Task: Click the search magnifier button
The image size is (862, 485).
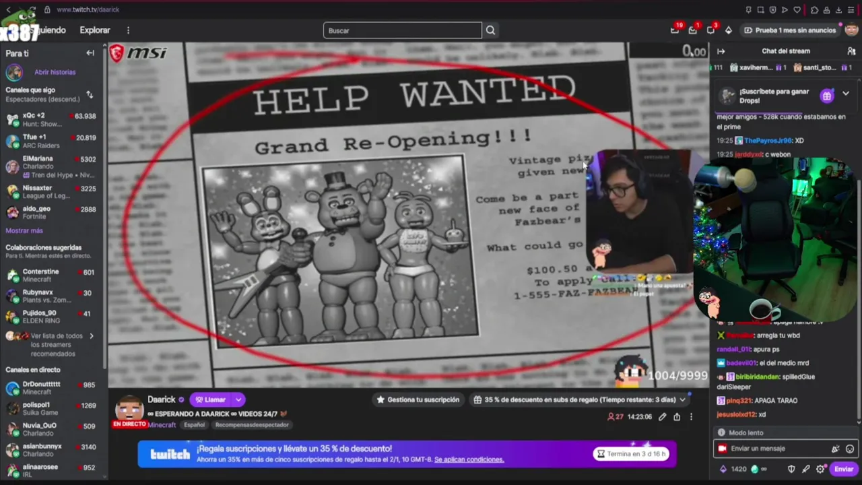Action: (x=490, y=30)
